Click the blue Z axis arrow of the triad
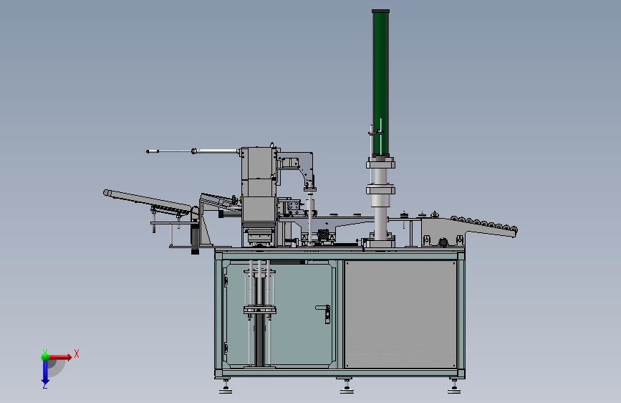The image size is (621, 403). pos(45,373)
